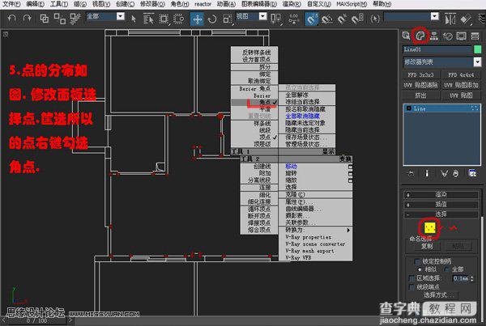486x326 pixels.
Task: Select the yellow Vertex sub-object icon
Action: click(x=429, y=228)
